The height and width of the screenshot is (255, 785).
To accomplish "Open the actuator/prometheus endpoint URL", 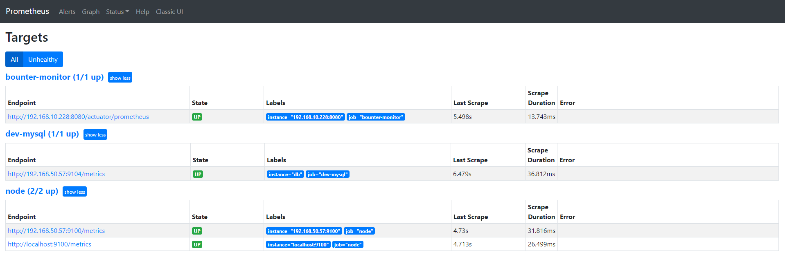I will point(78,117).
